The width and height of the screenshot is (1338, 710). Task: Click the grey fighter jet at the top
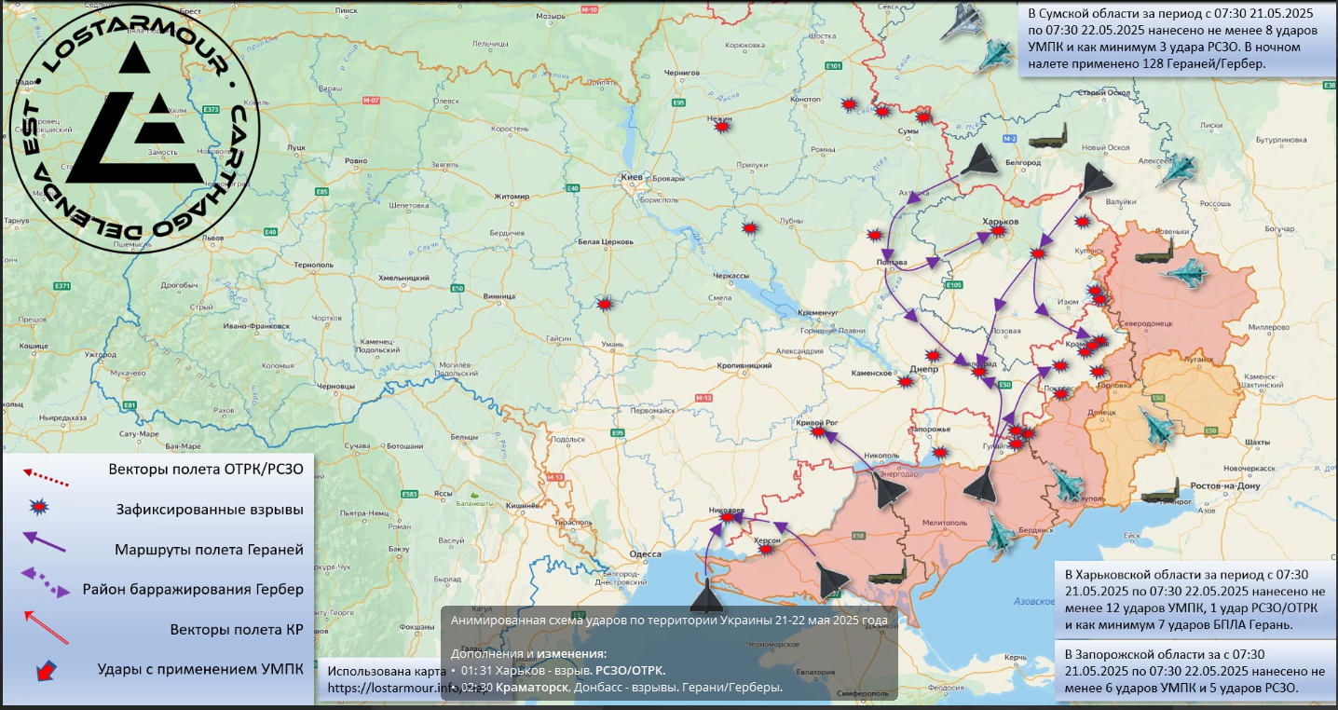point(963,22)
